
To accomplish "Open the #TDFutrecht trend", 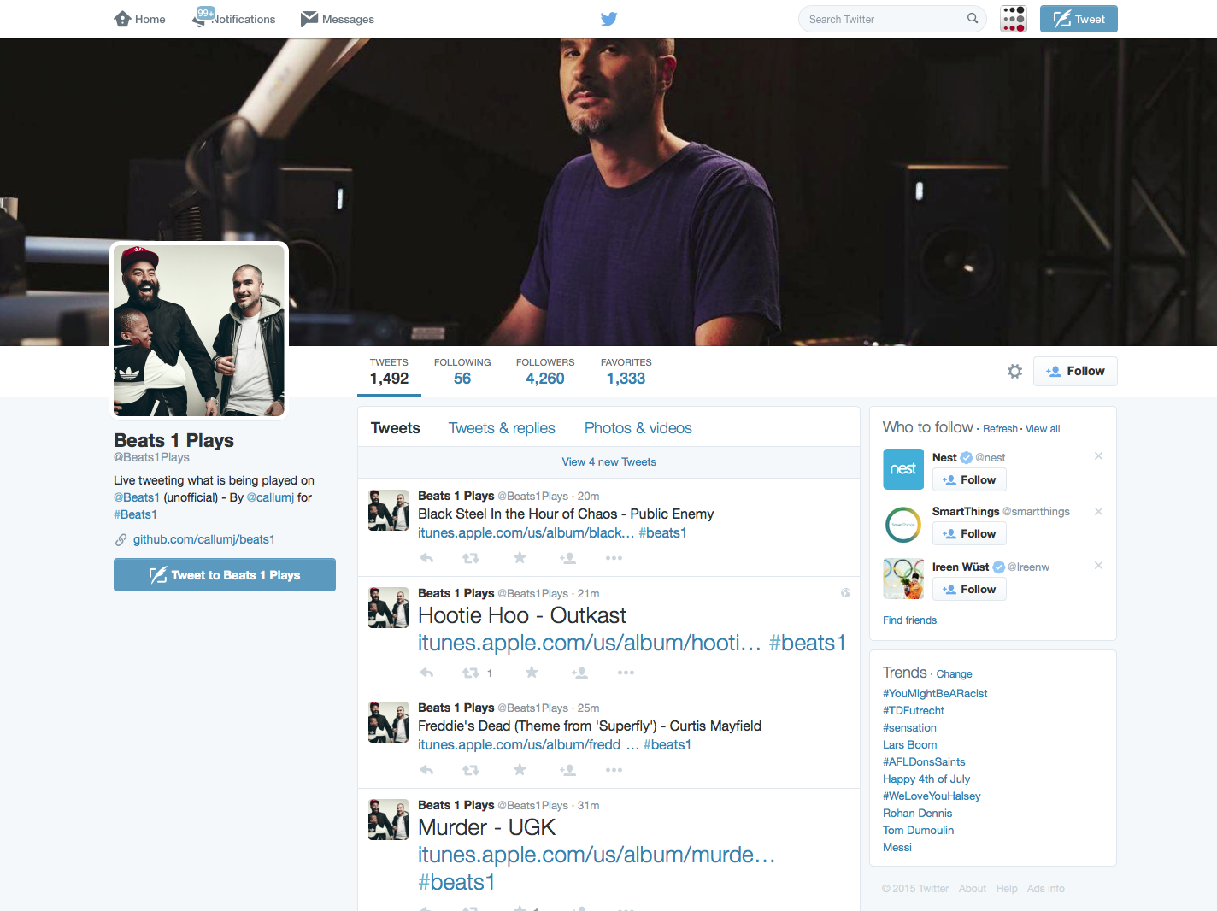I will (x=914, y=711).
